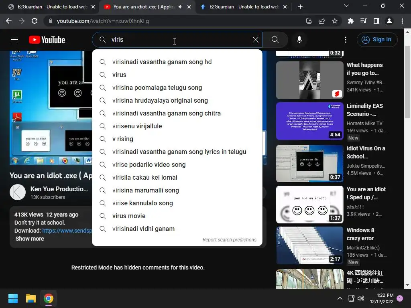Viewport: 411px width, 308px height.
Task: View site info via lock icon
Action: [x=50, y=21]
